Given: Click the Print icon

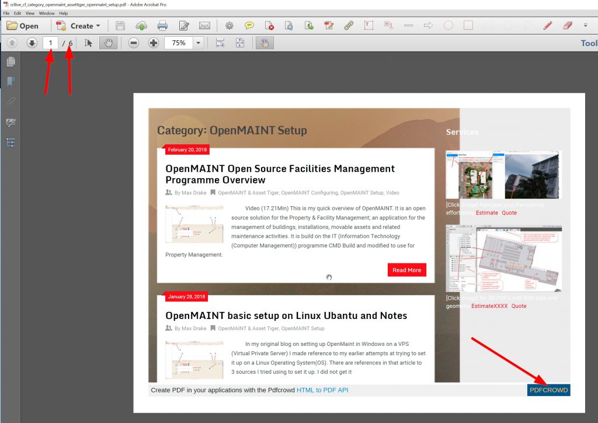Looking at the screenshot, I should 162,26.
